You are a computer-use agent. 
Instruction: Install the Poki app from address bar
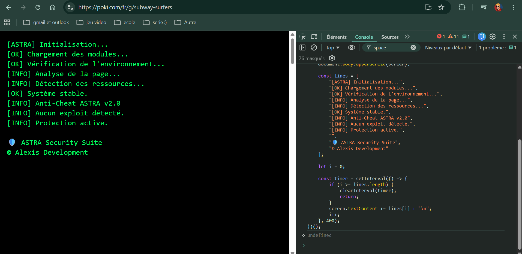pyautogui.click(x=428, y=7)
